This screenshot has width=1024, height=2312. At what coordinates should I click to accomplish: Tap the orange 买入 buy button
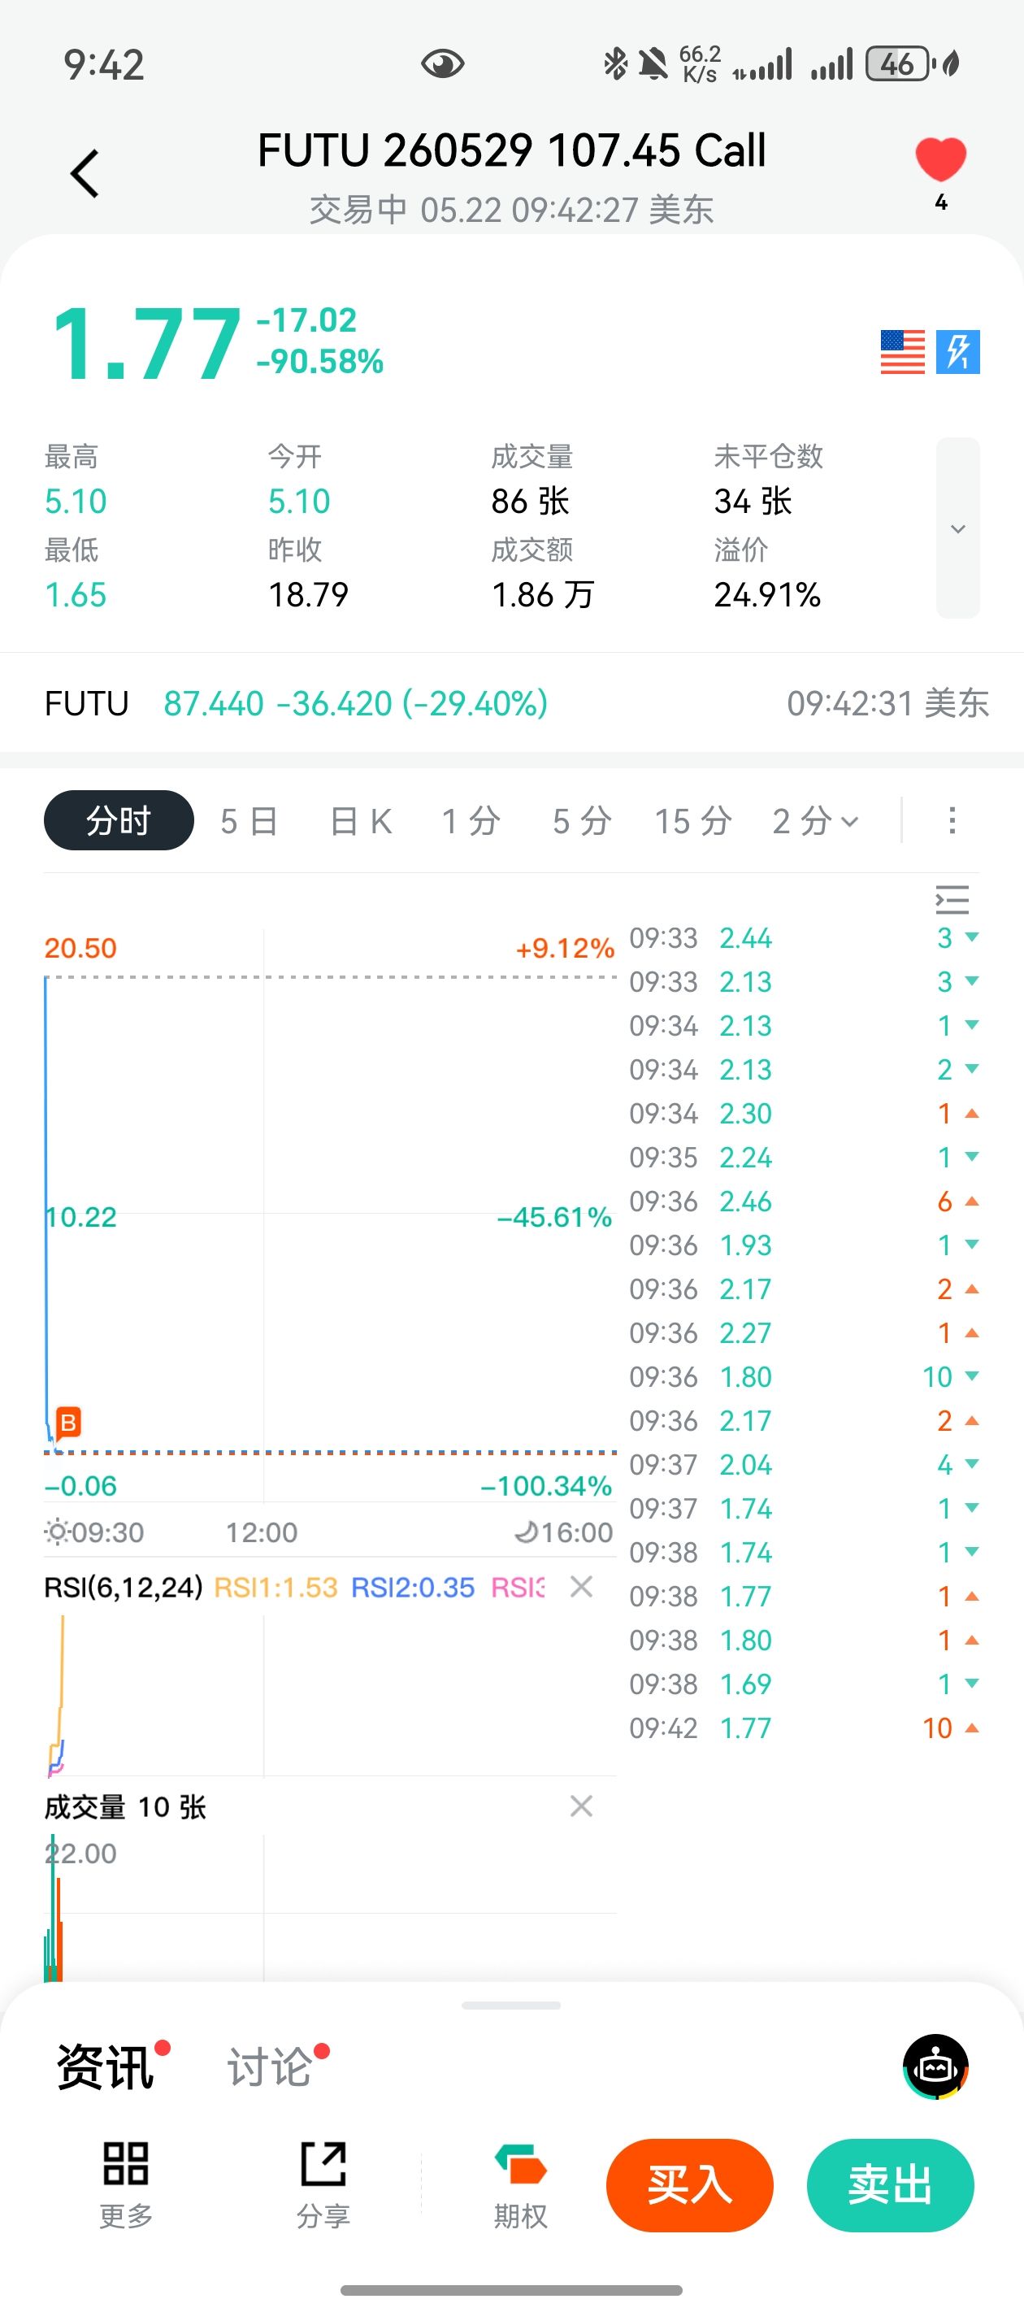[x=689, y=2184]
